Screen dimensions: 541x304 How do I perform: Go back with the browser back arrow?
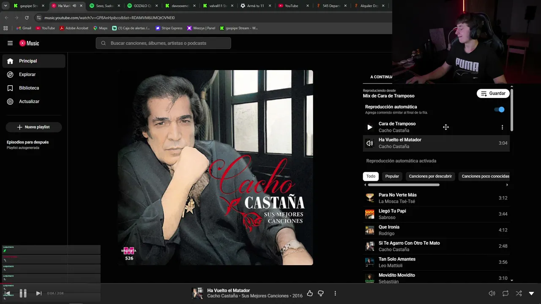coord(6,18)
